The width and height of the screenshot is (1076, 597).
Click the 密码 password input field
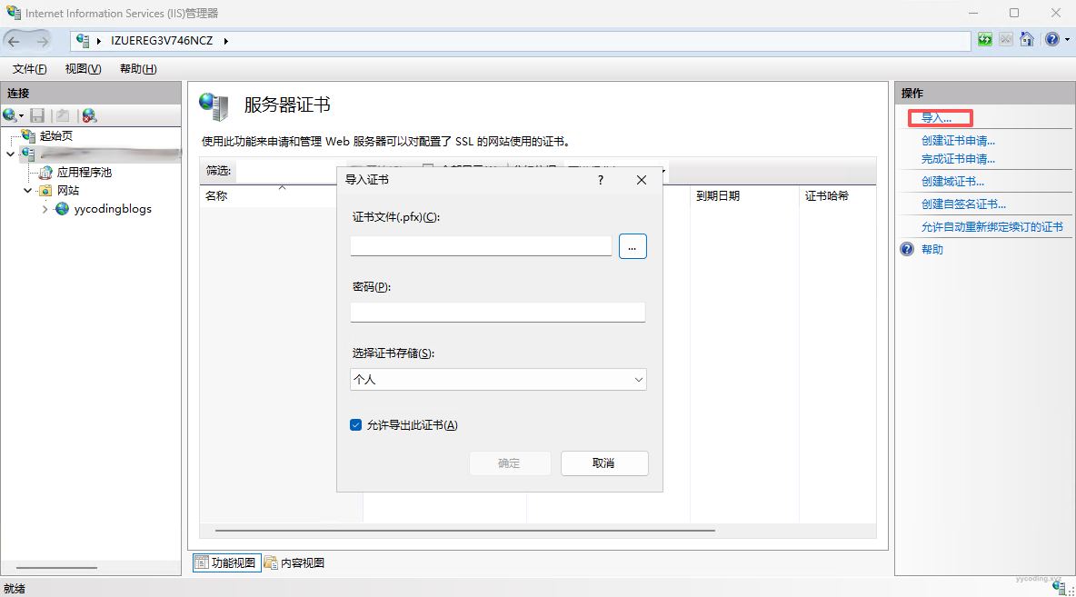tap(497, 313)
